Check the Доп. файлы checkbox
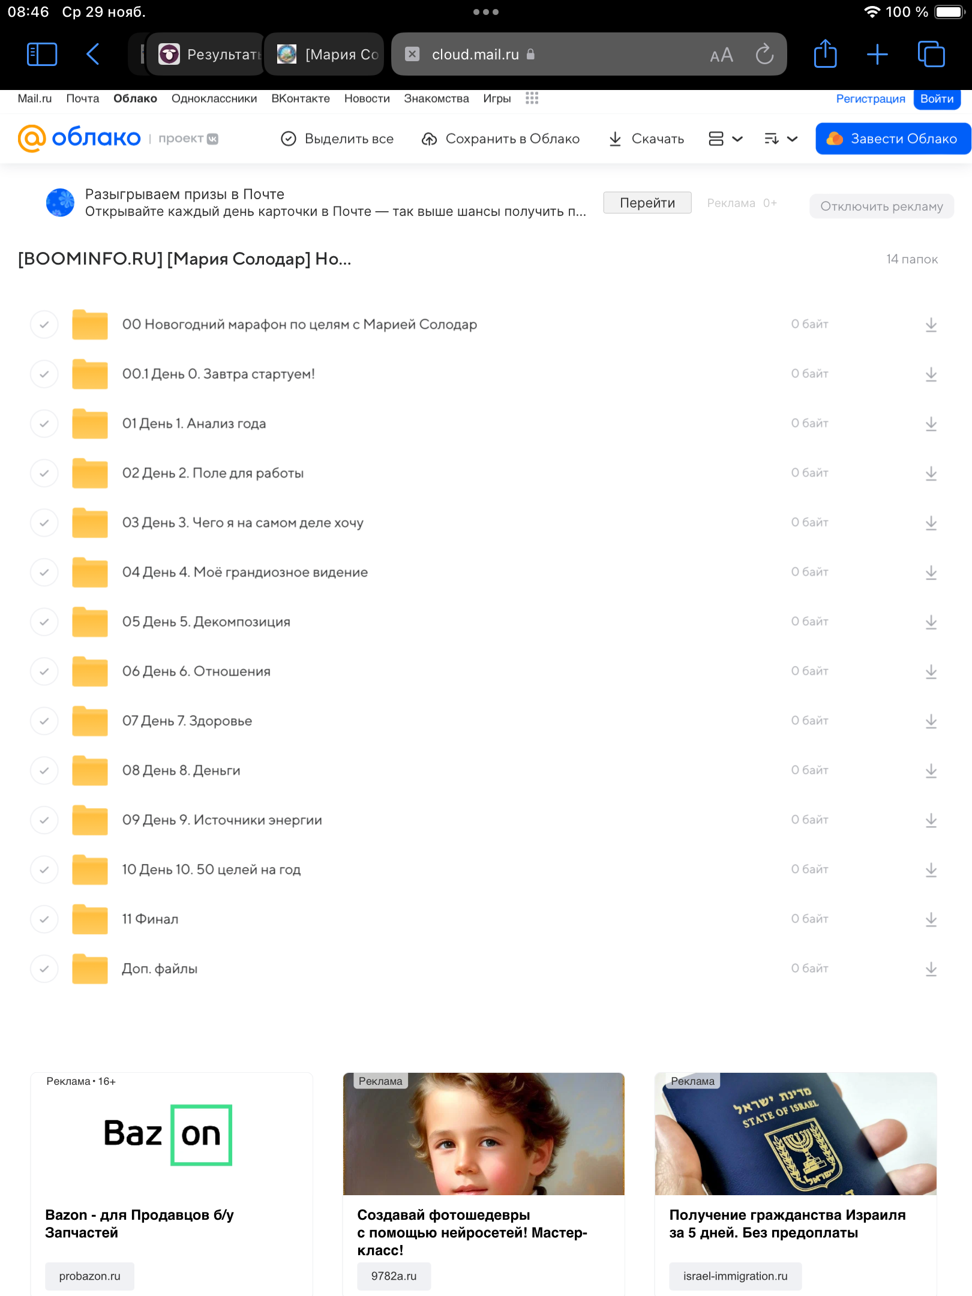Viewport: 972px width, 1296px height. click(44, 969)
